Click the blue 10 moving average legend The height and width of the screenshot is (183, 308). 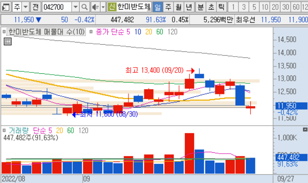[x=138, y=32]
